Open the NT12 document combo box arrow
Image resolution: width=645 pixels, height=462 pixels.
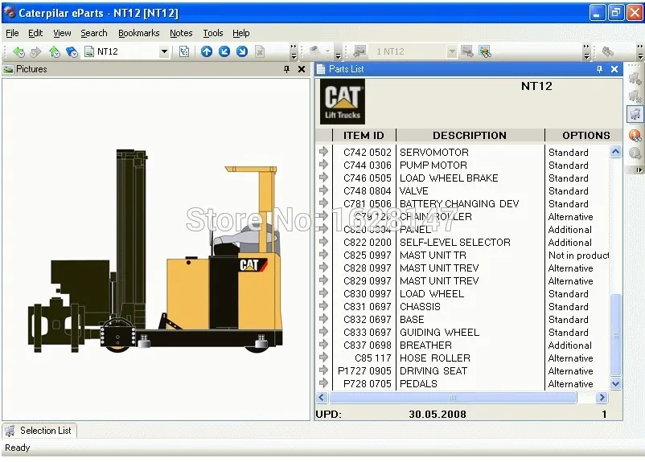click(164, 51)
